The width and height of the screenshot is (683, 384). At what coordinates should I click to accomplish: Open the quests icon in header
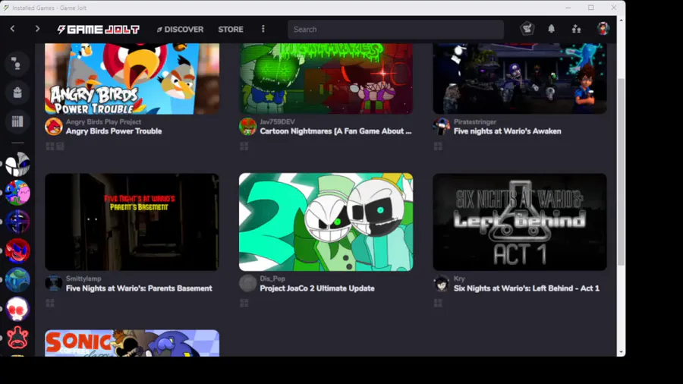527,29
